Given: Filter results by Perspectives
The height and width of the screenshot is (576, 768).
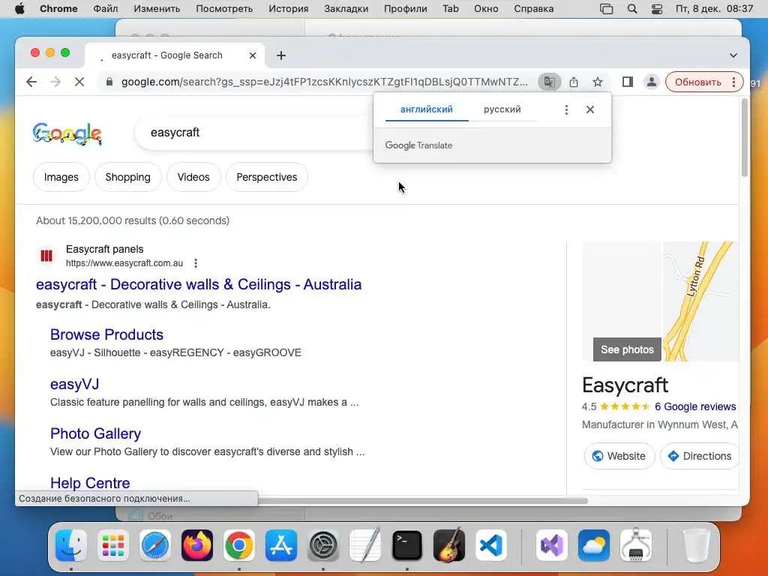Looking at the screenshot, I should tap(267, 177).
